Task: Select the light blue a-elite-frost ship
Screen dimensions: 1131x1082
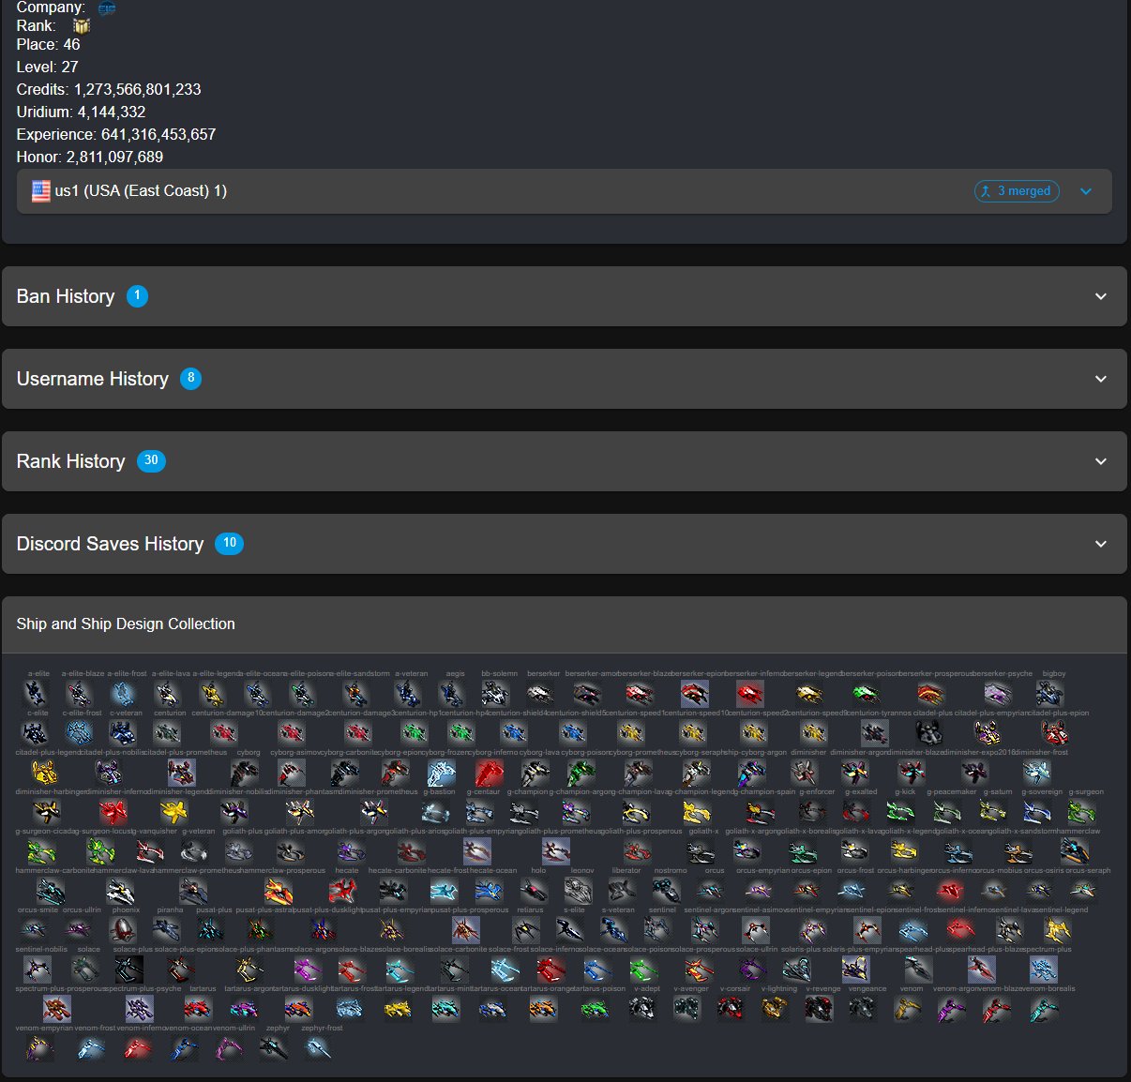Action: pos(123,694)
